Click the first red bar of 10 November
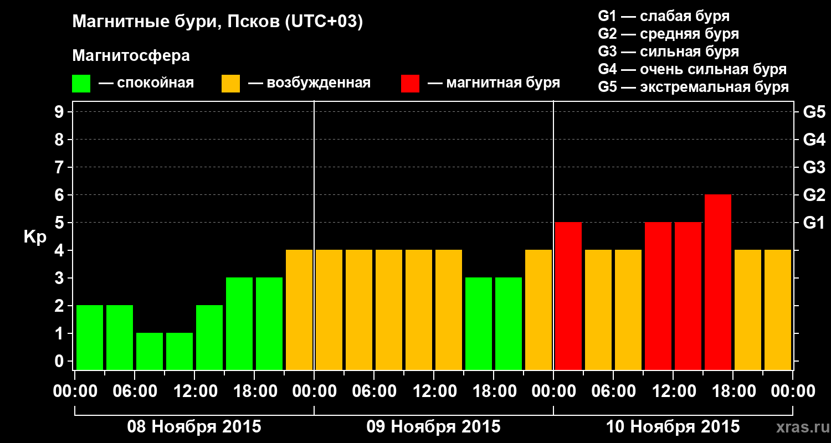 click(568, 296)
